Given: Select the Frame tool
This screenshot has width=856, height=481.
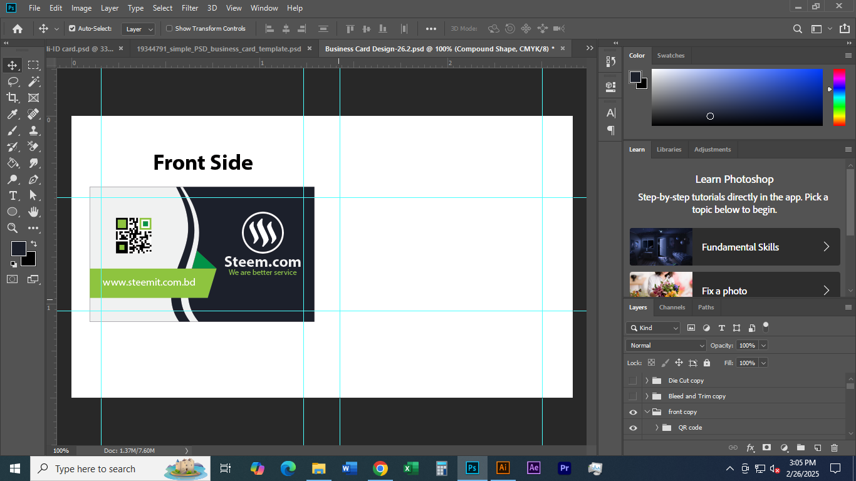Looking at the screenshot, I should (x=33, y=98).
